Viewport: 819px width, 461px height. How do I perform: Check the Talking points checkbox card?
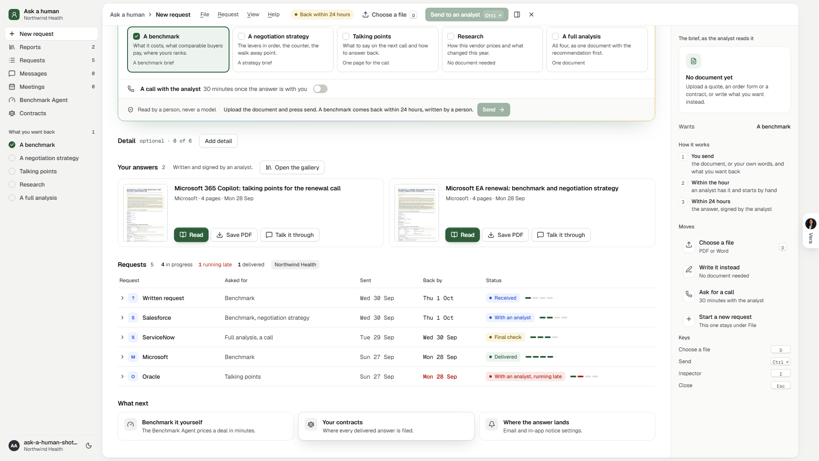[x=387, y=50]
